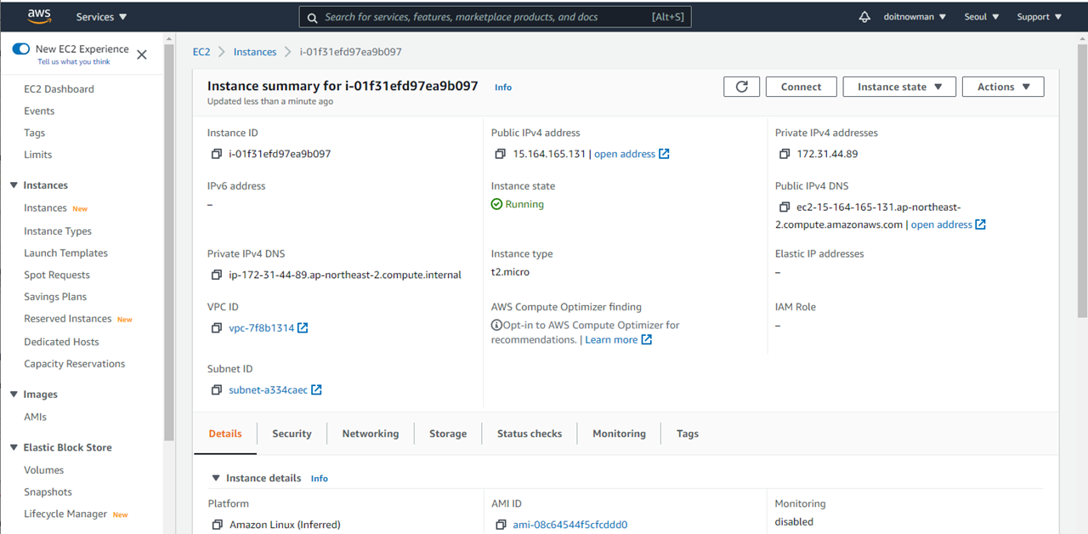
Task: Click the ami-08c64544f5cfcddd0 link
Action: [570, 525]
